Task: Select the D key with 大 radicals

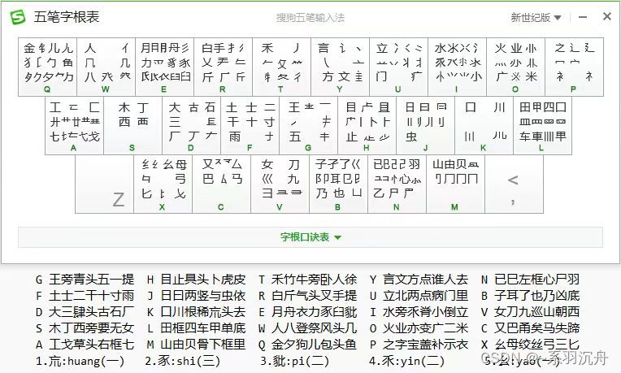Action: click(192, 125)
